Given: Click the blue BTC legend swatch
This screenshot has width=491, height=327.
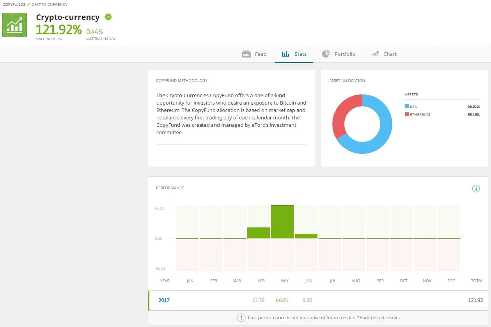Looking at the screenshot, I should coord(407,106).
